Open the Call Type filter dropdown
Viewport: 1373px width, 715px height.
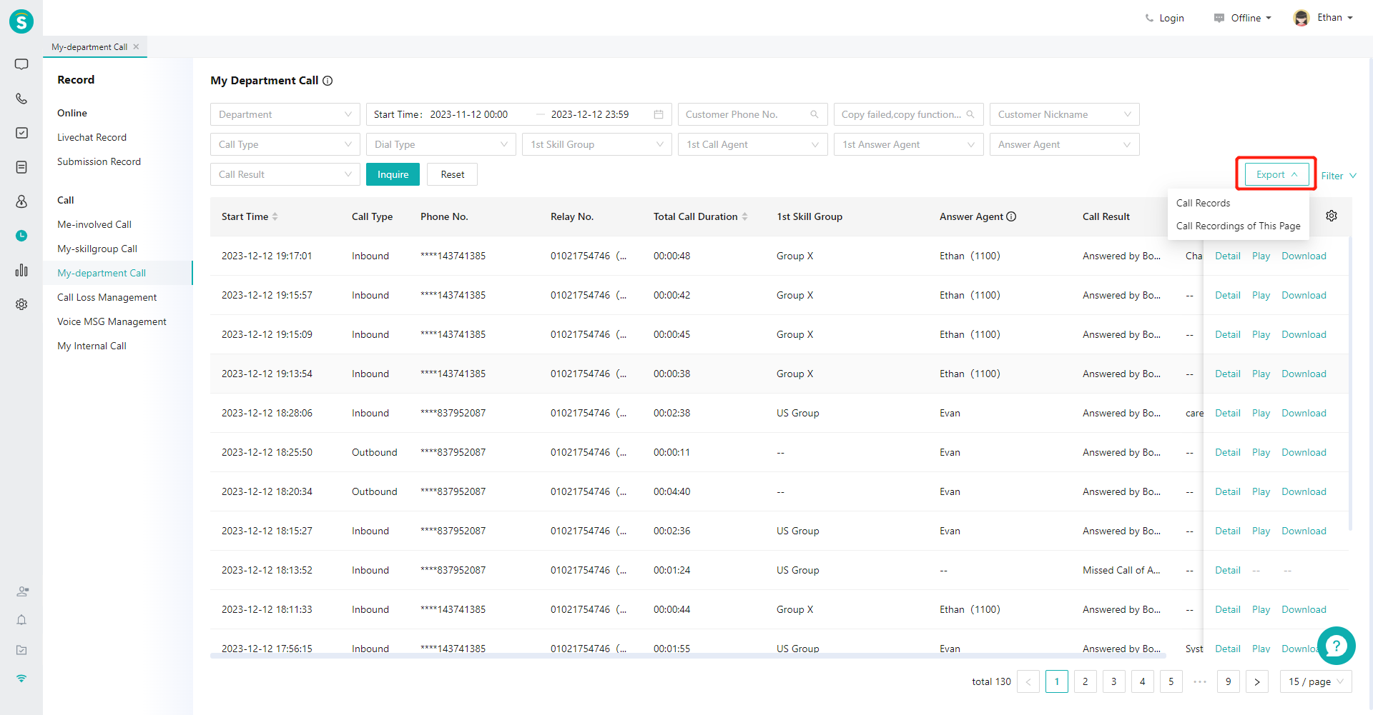pos(285,144)
